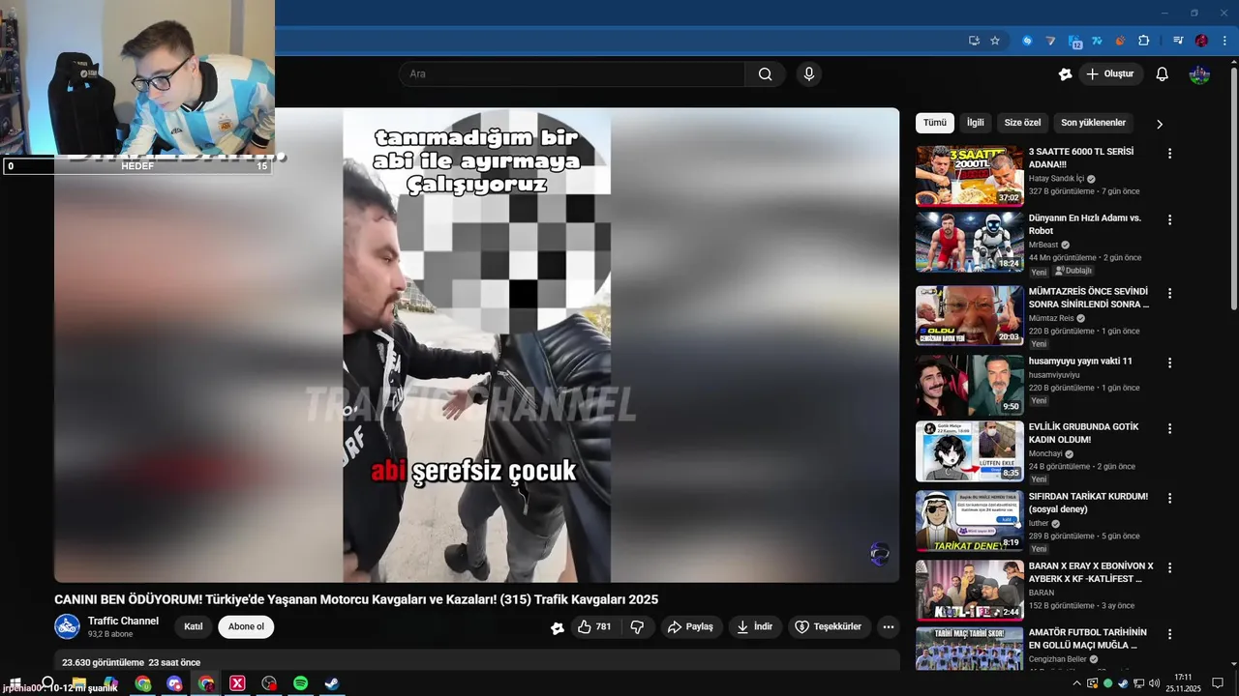The image size is (1239, 696).
Task: Click the Paylaş share button
Action: (692, 626)
